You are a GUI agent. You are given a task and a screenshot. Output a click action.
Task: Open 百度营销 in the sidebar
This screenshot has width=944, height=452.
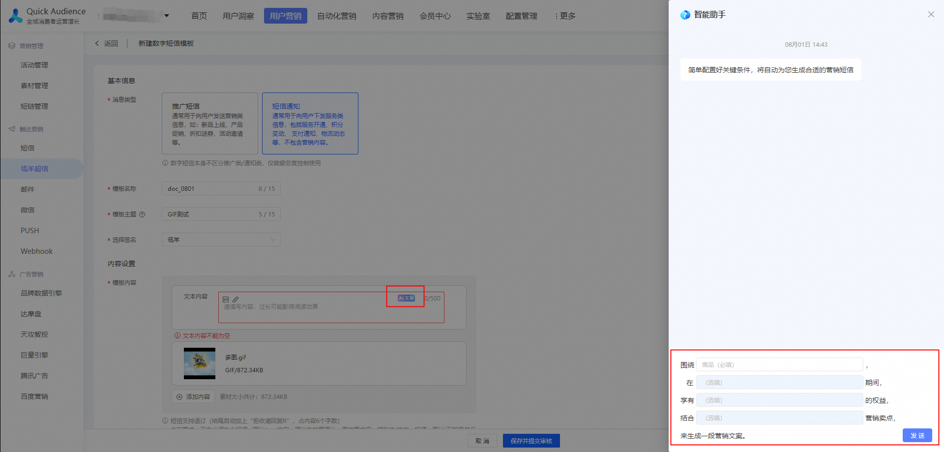point(34,396)
